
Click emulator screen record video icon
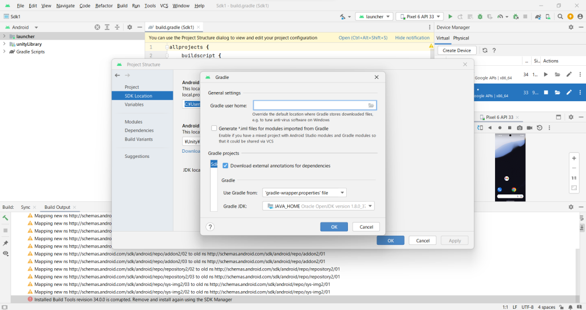(529, 128)
